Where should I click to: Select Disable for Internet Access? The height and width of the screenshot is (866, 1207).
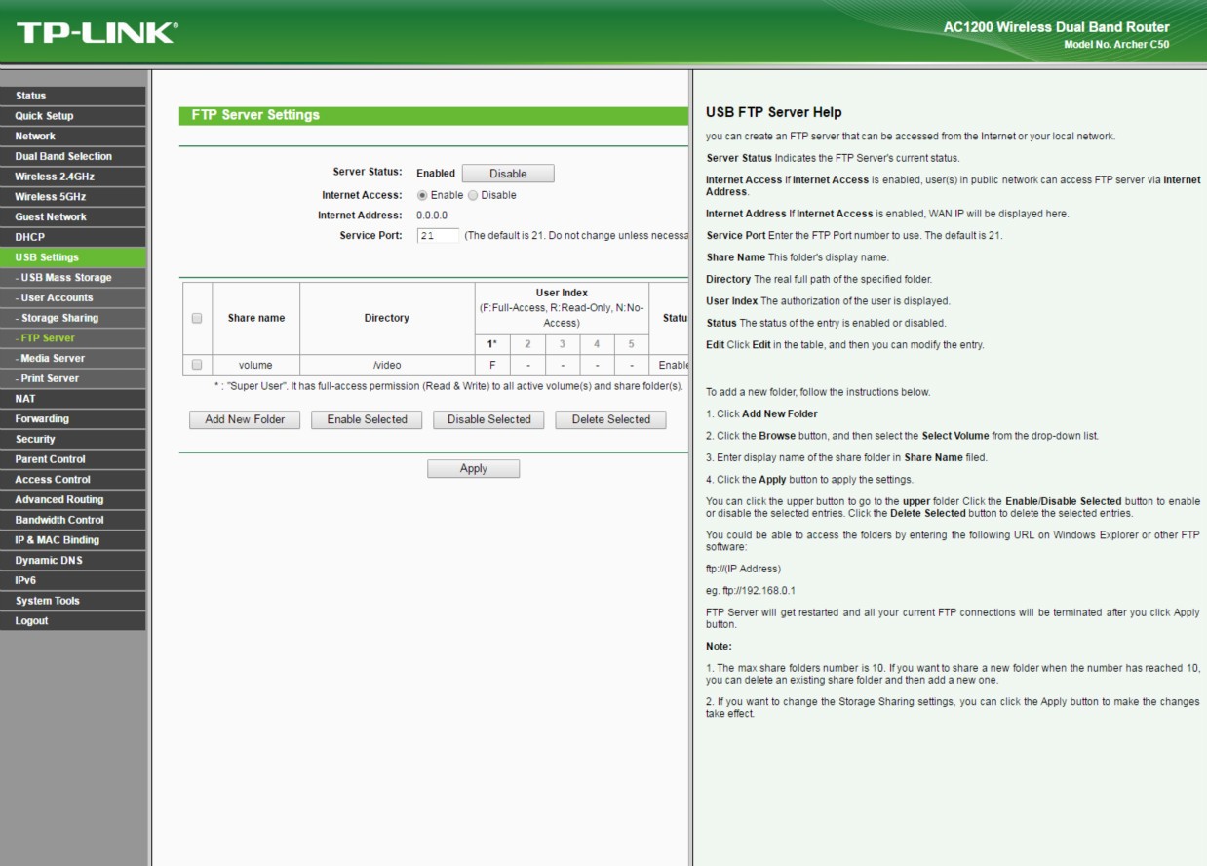pyautogui.click(x=474, y=195)
